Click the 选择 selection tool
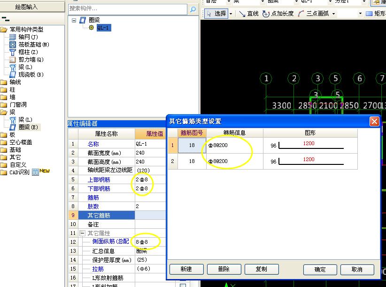Image resolution: width=386 pixels, height=287 pixels. tap(216, 14)
